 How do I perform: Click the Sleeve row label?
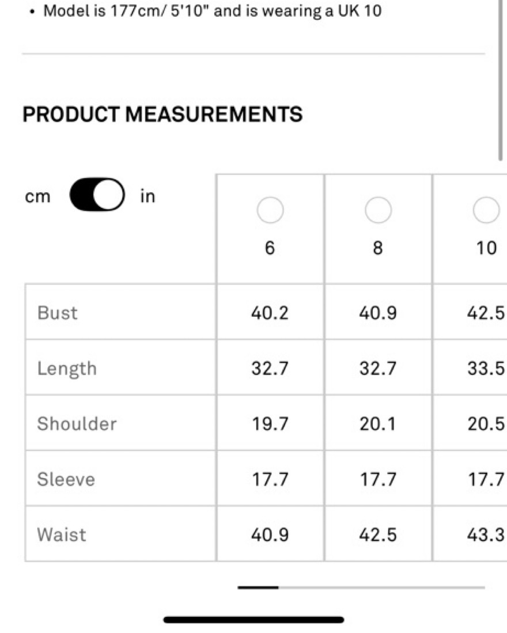pos(66,479)
